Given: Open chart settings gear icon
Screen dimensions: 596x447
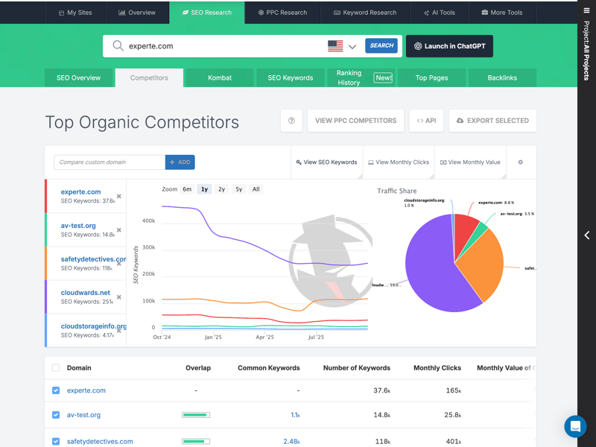Looking at the screenshot, I should [520, 162].
